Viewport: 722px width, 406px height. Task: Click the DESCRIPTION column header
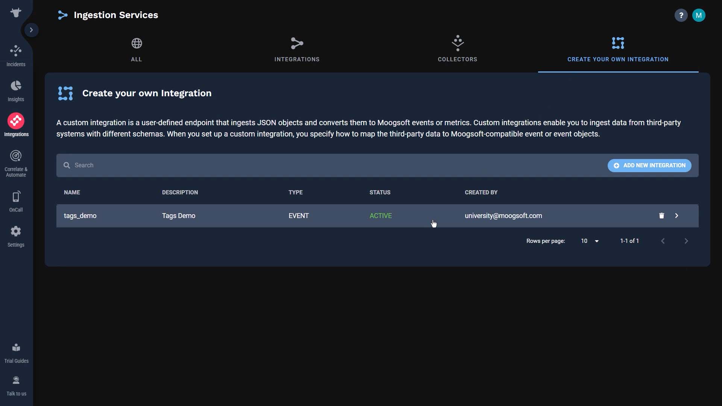tap(180, 192)
